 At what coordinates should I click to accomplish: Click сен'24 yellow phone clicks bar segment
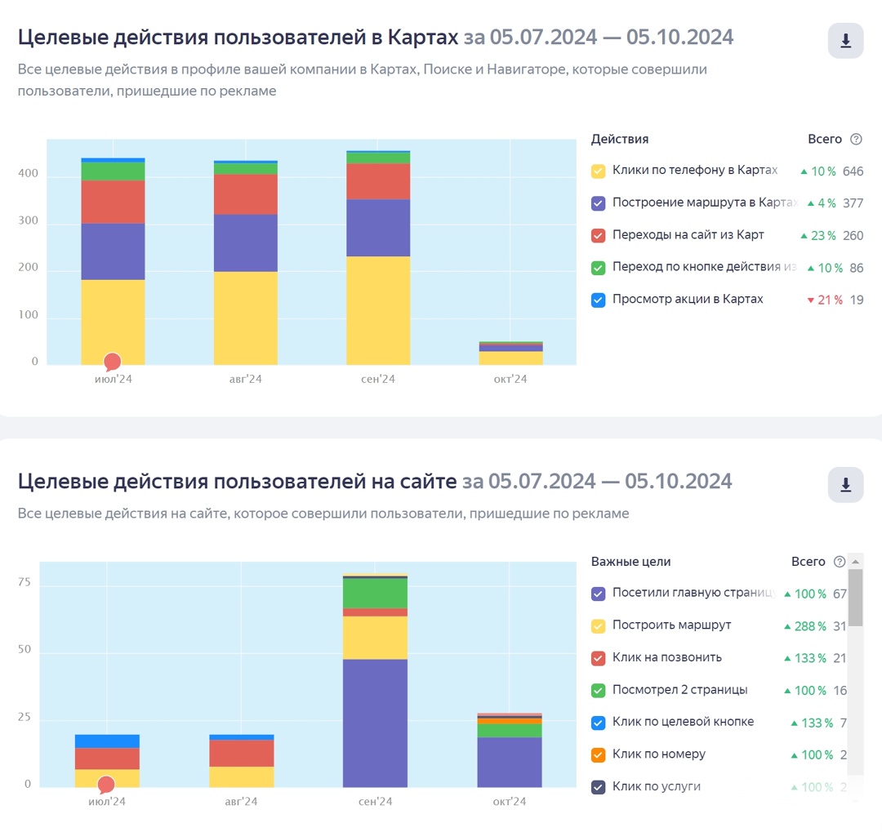[x=378, y=310]
